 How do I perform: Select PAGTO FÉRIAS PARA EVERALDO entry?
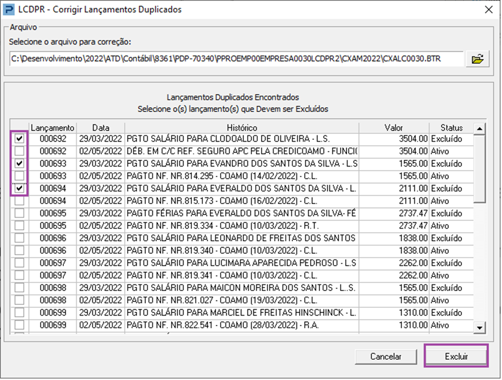[242, 213]
